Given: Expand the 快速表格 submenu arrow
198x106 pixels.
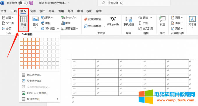Looking at the screenshot, I should (57, 99).
